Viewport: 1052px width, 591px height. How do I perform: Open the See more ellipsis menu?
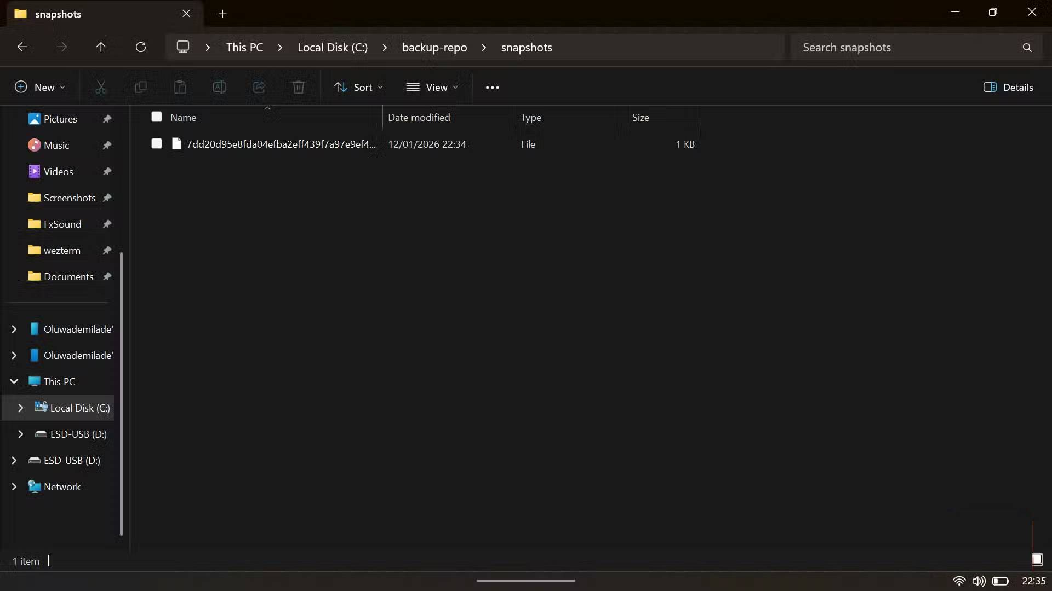pyautogui.click(x=492, y=88)
